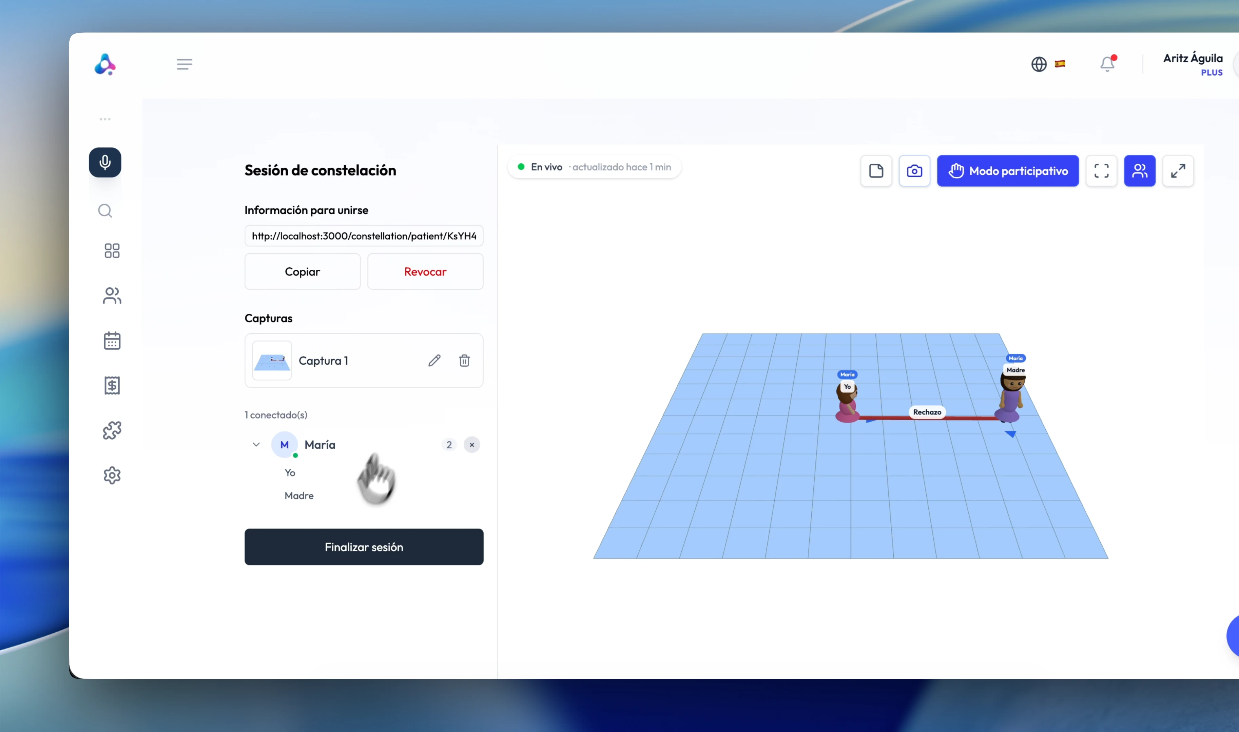Click the Revocar button
Screen dimensions: 1239x732
pyautogui.click(x=425, y=271)
